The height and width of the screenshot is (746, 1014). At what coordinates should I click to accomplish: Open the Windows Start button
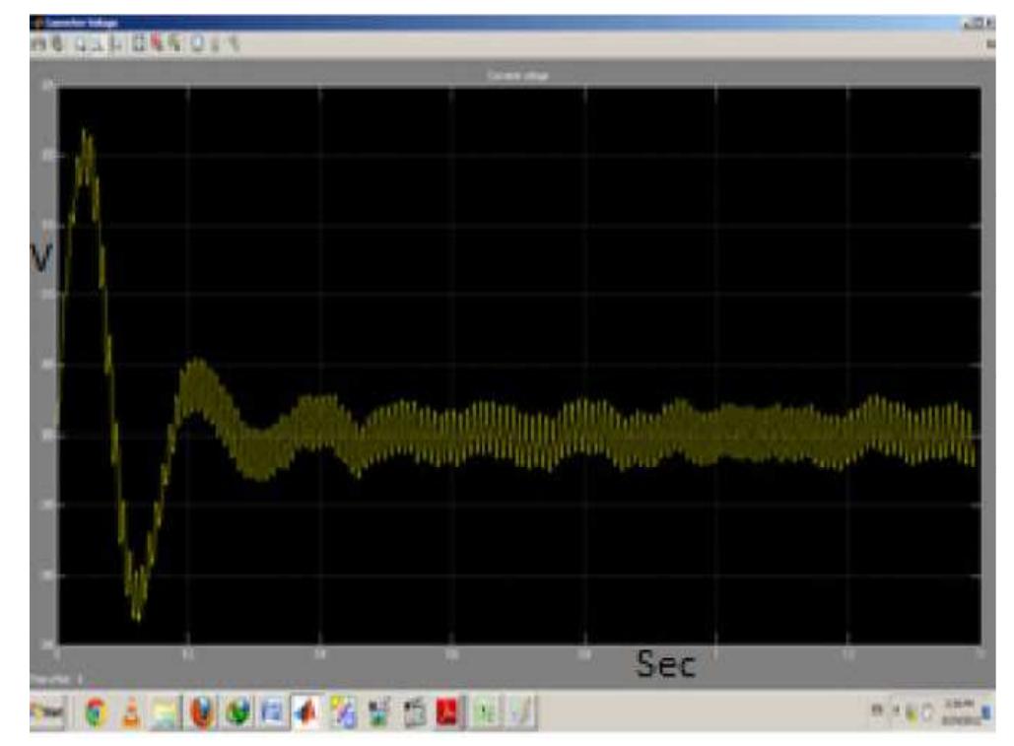coord(48,712)
